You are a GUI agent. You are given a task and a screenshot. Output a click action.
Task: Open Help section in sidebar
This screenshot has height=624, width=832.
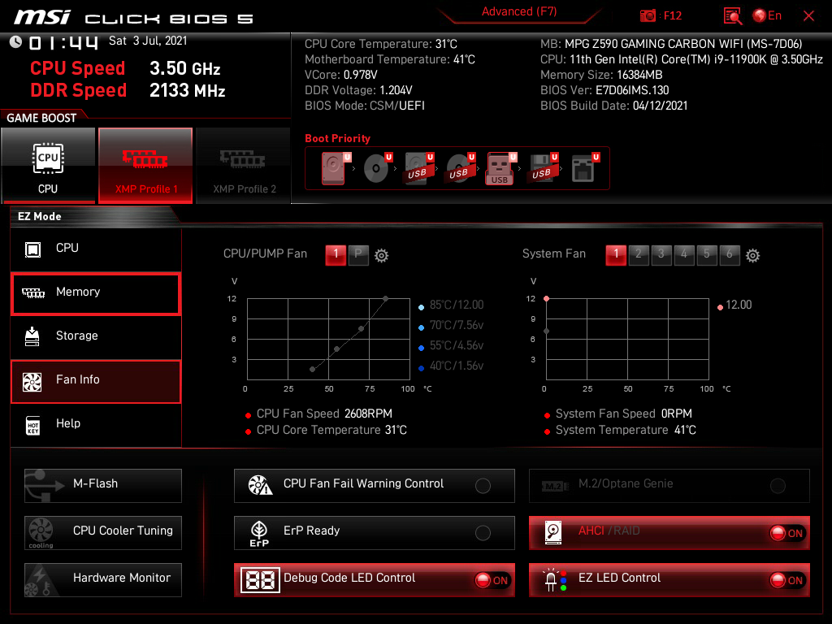pos(96,425)
